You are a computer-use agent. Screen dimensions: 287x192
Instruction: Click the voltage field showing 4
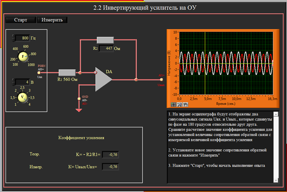(23, 82)
